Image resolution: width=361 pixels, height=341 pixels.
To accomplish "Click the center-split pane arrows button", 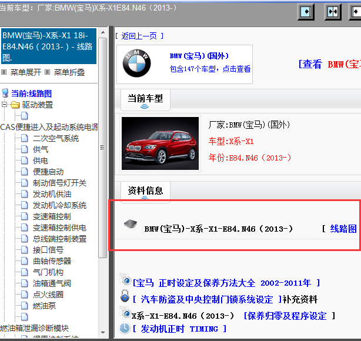I will [x=333, y=12].
